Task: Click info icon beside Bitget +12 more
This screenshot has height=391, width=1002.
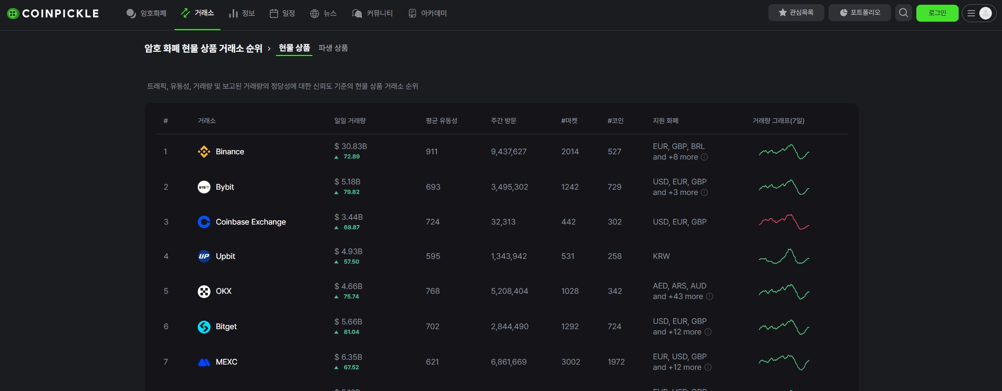Action: (x=708, y=332)
